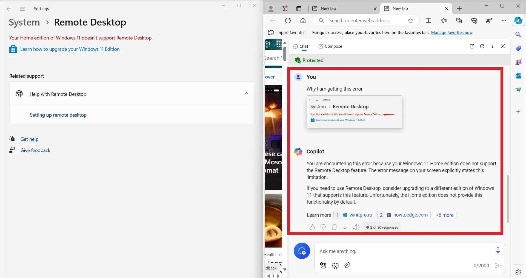Expand the +6 more sources
The width and height of the screenshot is (526, 278).
point(444,215)
